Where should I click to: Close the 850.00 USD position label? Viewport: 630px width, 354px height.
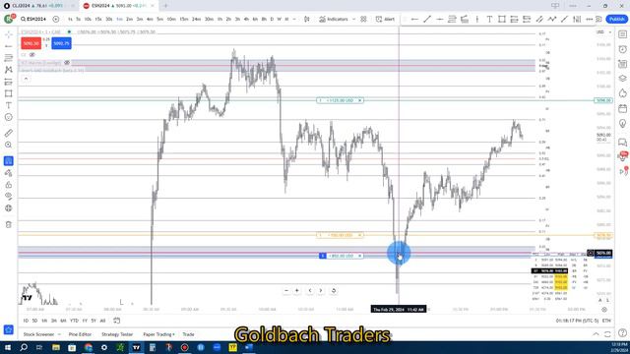click(360, 256)
